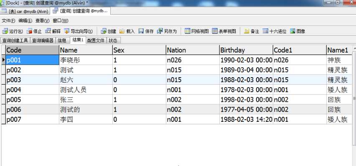Run the query with the 运行 button
Image resolution: width=356 pixels, height=166 pixels.
(x=13, y=31)
